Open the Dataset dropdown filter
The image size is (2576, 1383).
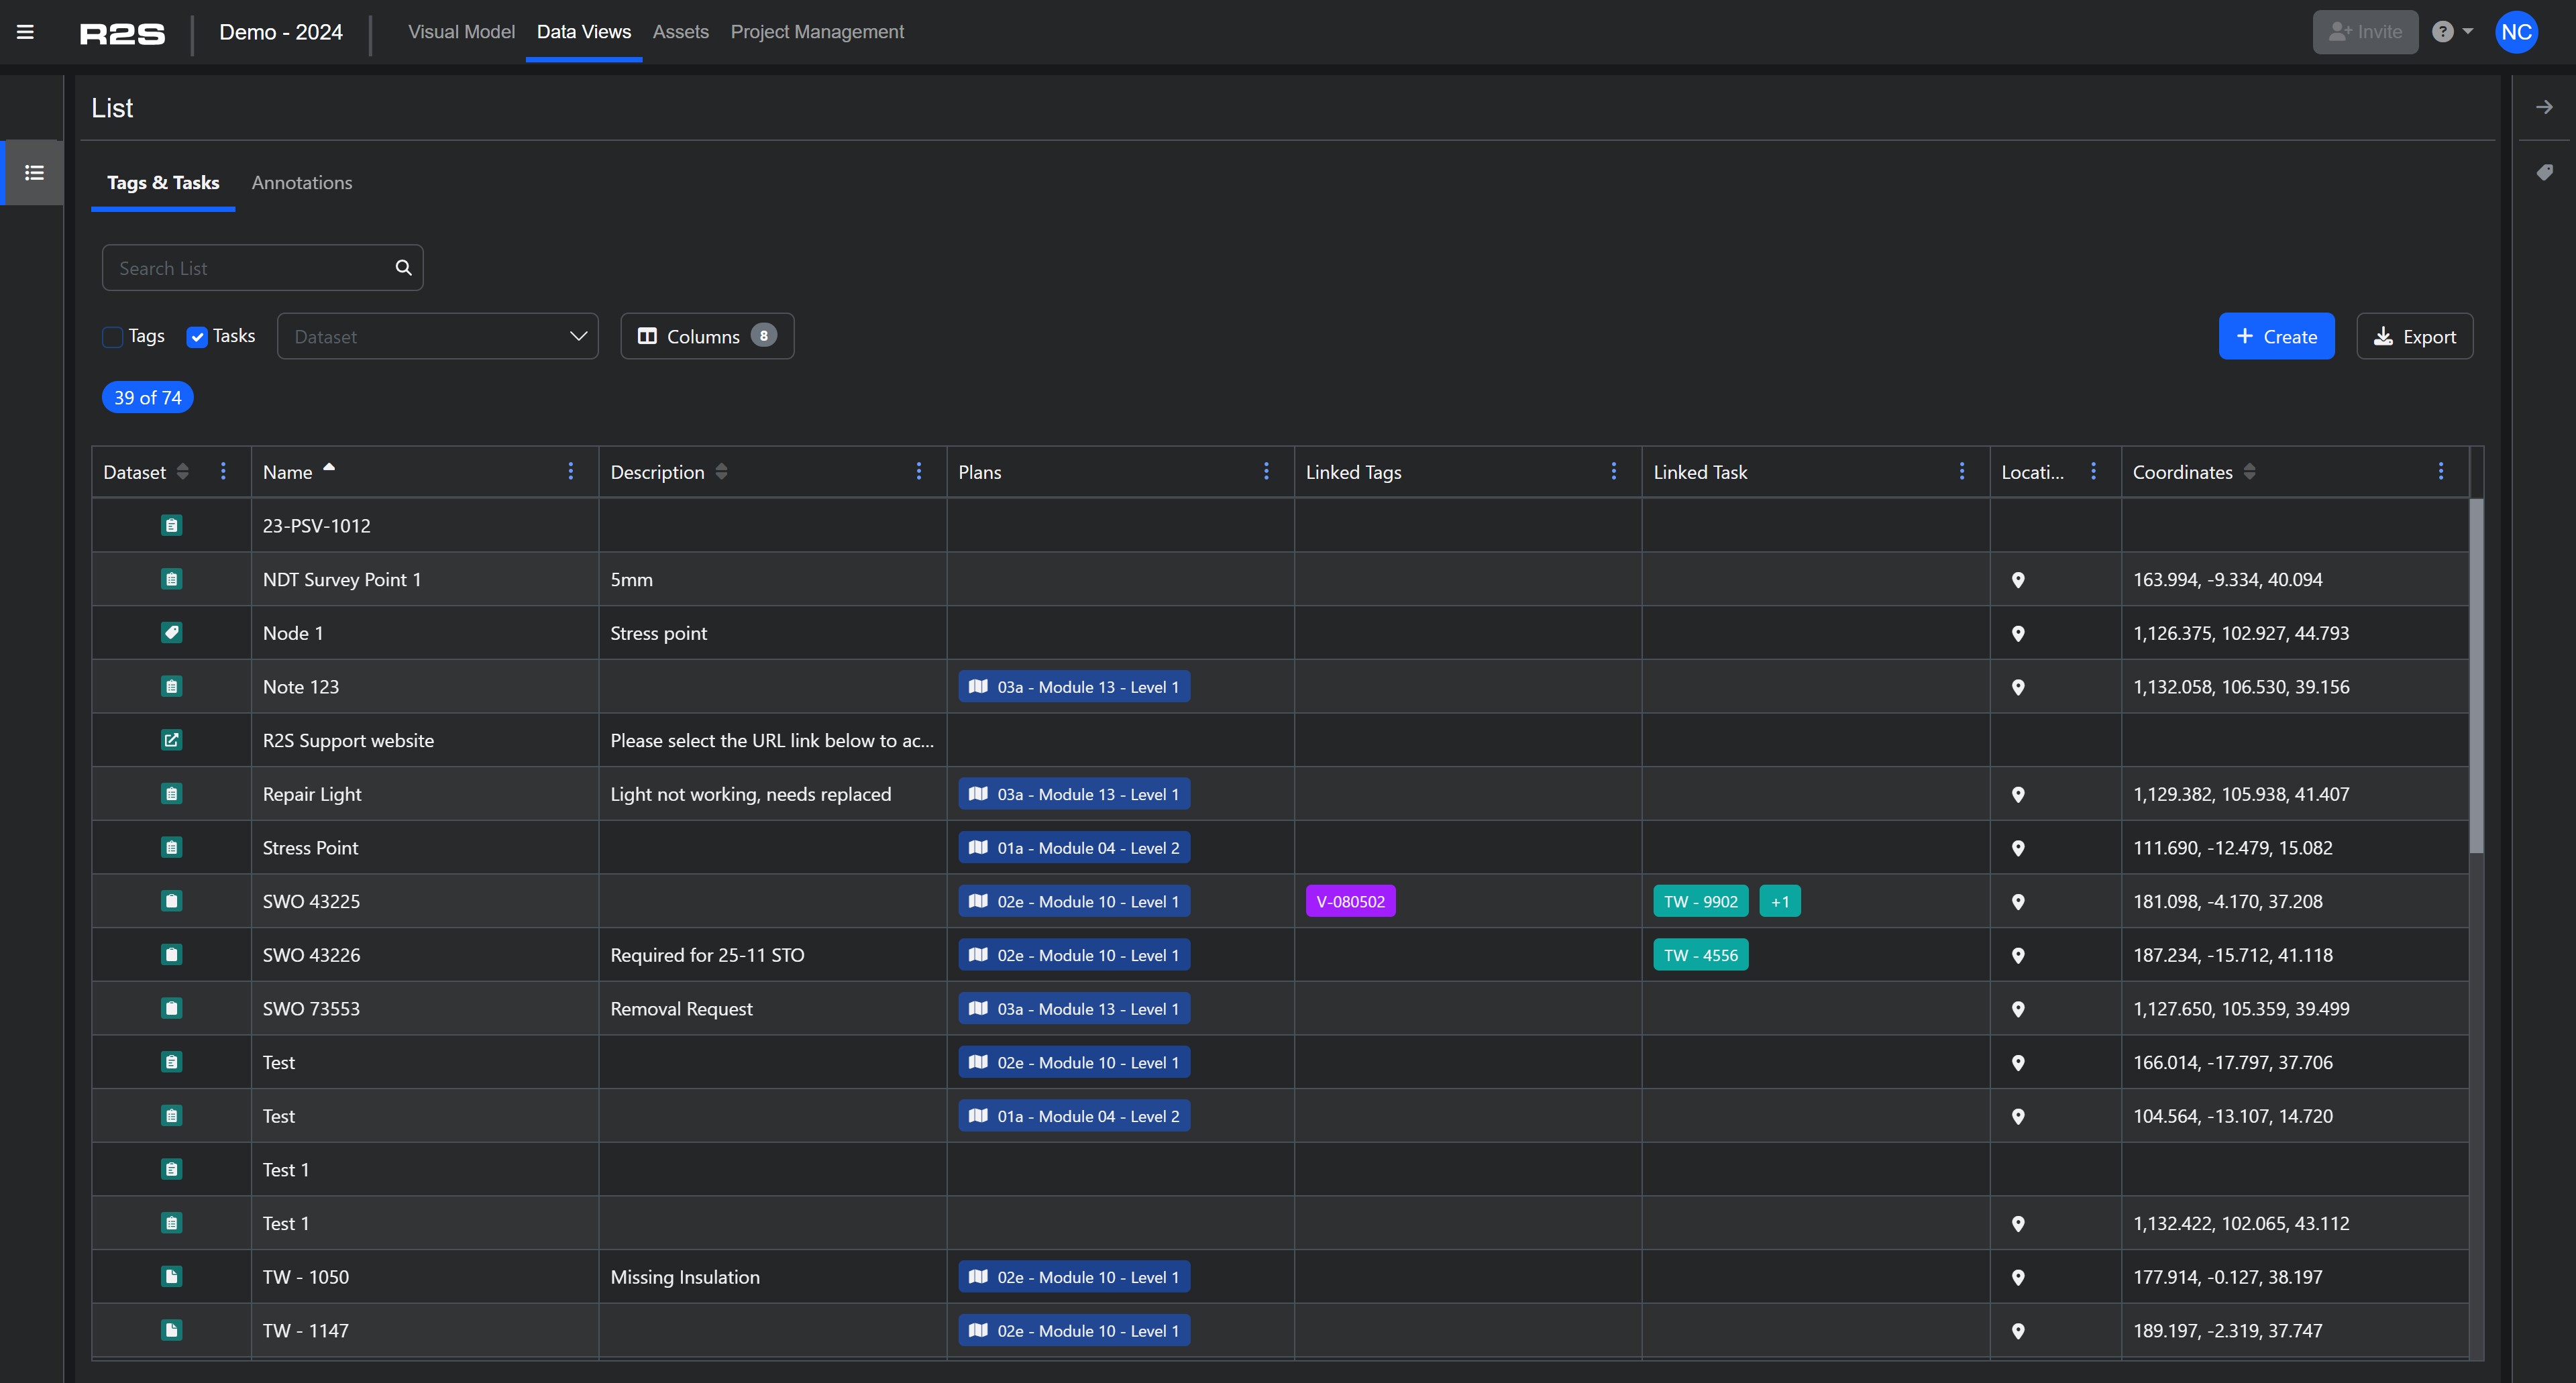coord(438,337)
